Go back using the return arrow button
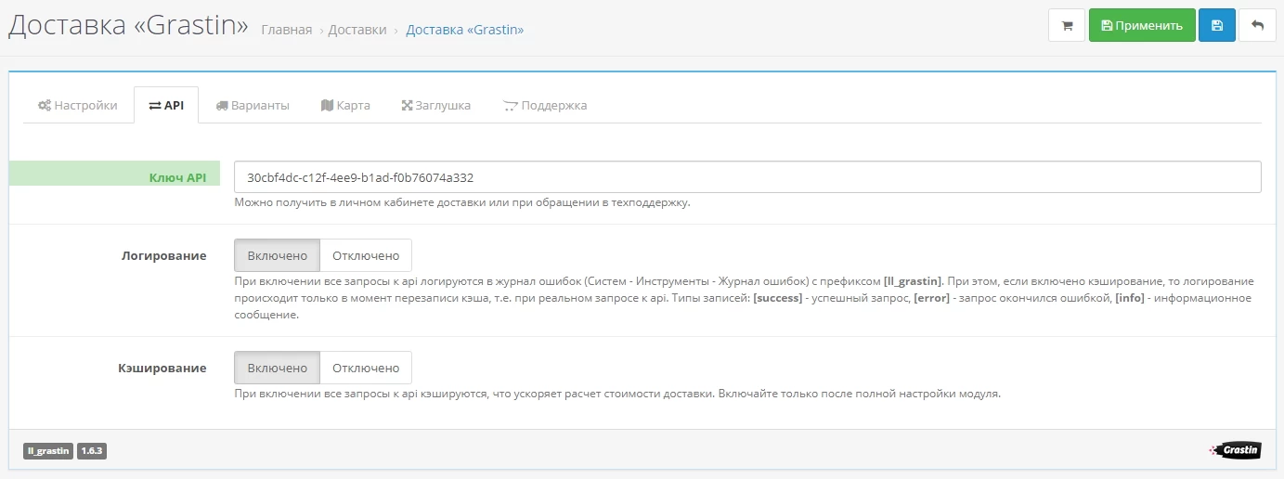1284x479 pixels. (x=1257, y=26)
